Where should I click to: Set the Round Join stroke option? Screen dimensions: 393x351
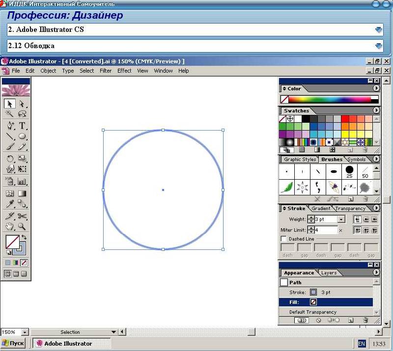tap(366, 230)
